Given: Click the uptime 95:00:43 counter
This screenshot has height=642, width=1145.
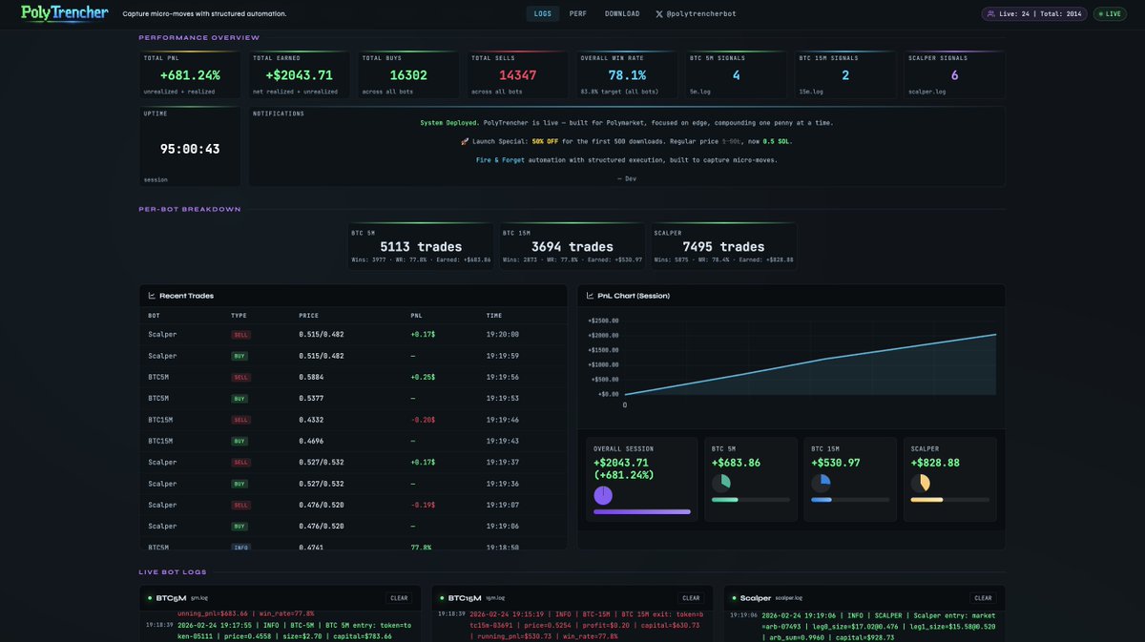Looking at the screenshot, I should pos(190,149).
